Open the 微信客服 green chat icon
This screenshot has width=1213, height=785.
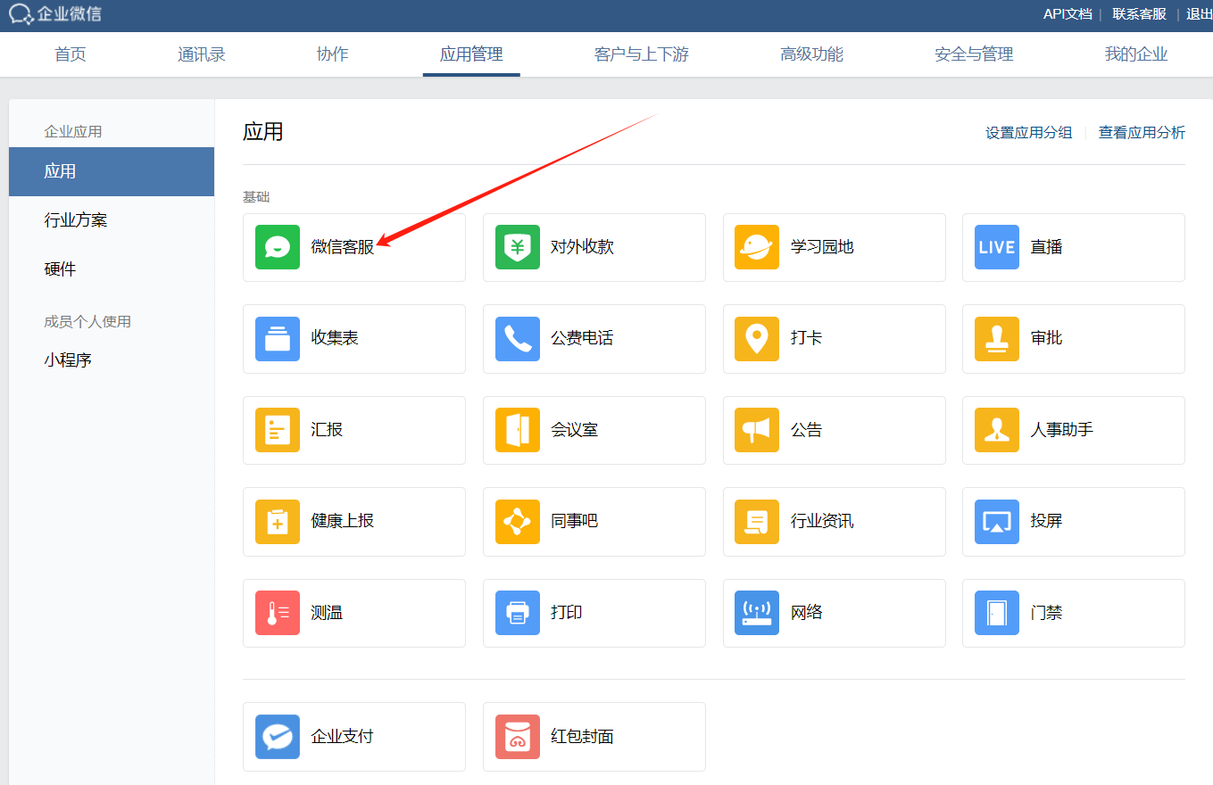[278, 247]
